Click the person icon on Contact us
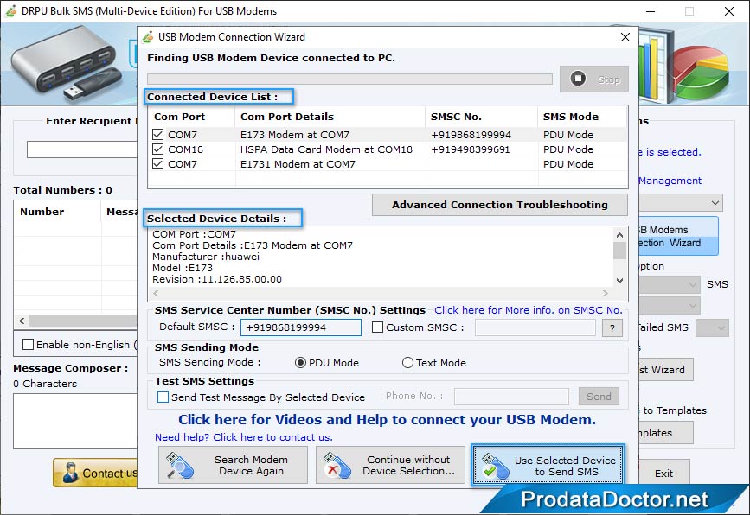 click(x=70, y=473)
